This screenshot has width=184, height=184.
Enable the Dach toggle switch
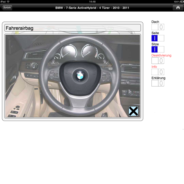158,27
